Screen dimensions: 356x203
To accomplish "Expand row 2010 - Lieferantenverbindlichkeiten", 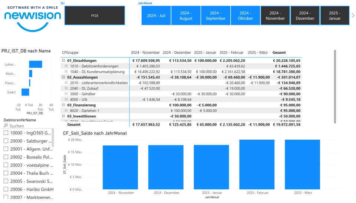I will tap(66, 83).
